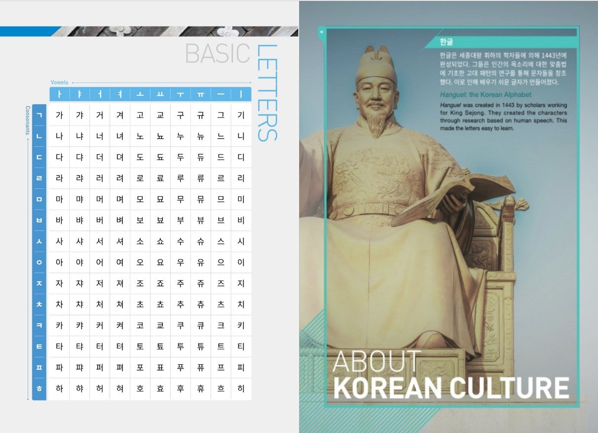Select the ㅊ consonant row header
Image resolution: width=598 pixels, height=433 pixels.
pos(40,304)
